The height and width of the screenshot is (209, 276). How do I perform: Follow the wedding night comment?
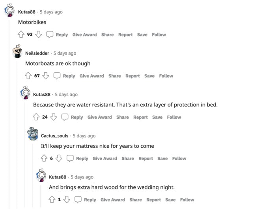[x=187, y=200]
